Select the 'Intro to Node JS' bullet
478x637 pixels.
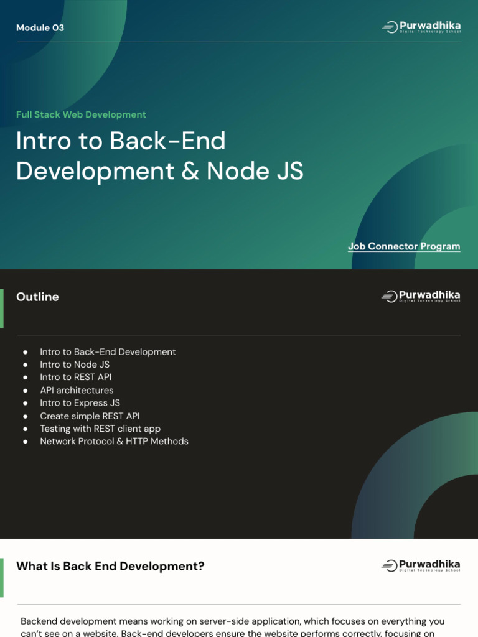[75, 365]
